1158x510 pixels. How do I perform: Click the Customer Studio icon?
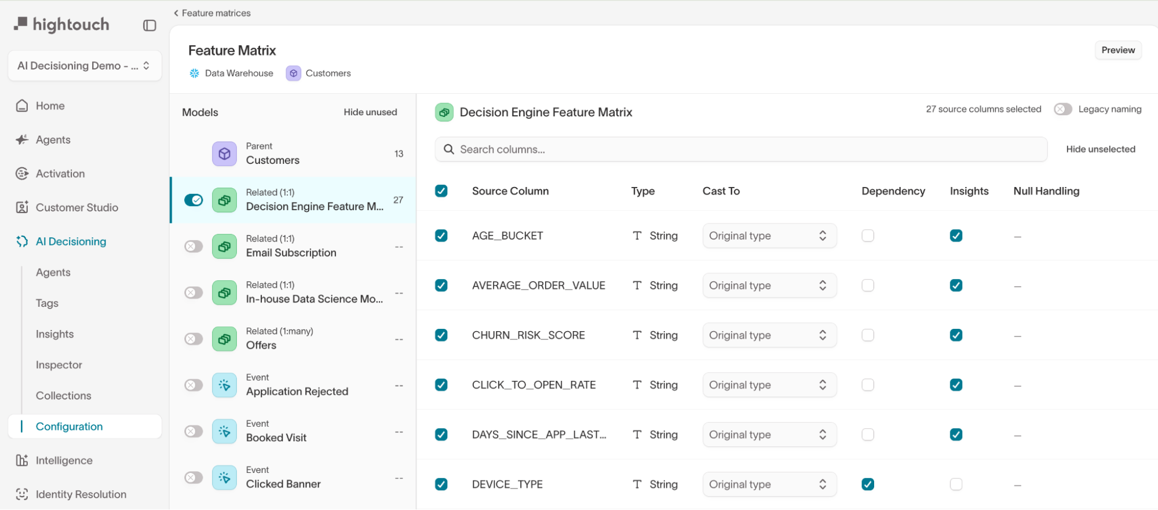[22, 207]
